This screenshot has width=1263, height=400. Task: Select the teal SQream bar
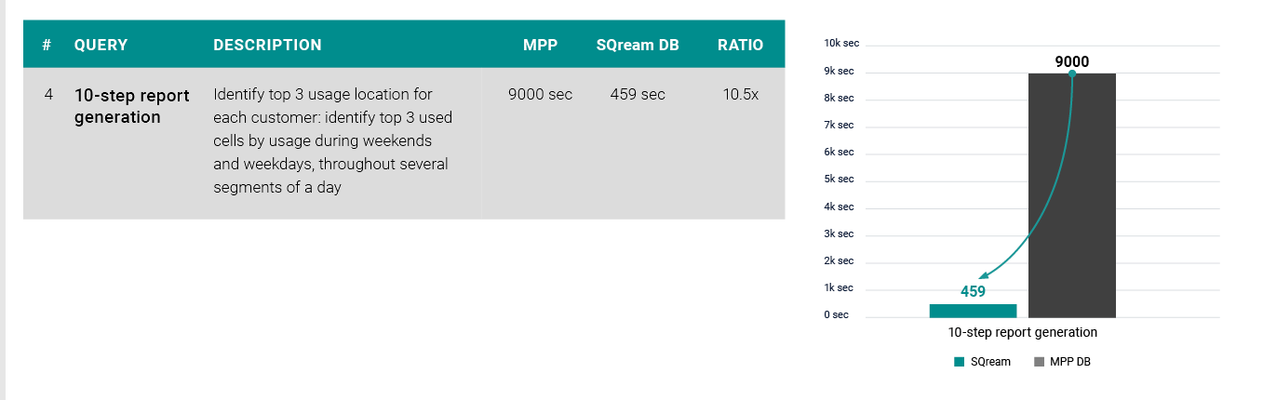[x=974, y=311]
